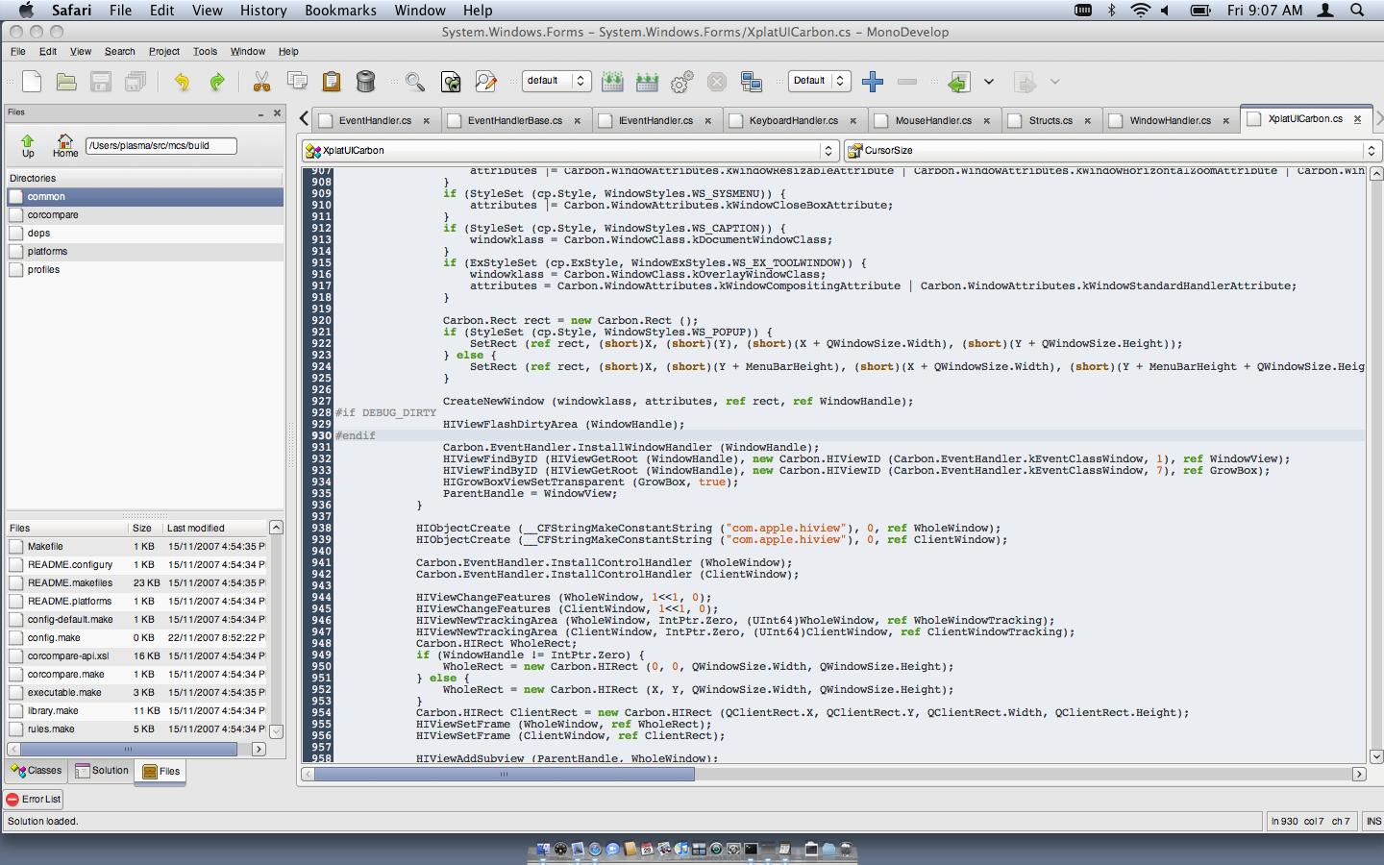Click the code editor's vertical scrollbar down arrow
The image size is (1384, 865).
click(1376, 756)
